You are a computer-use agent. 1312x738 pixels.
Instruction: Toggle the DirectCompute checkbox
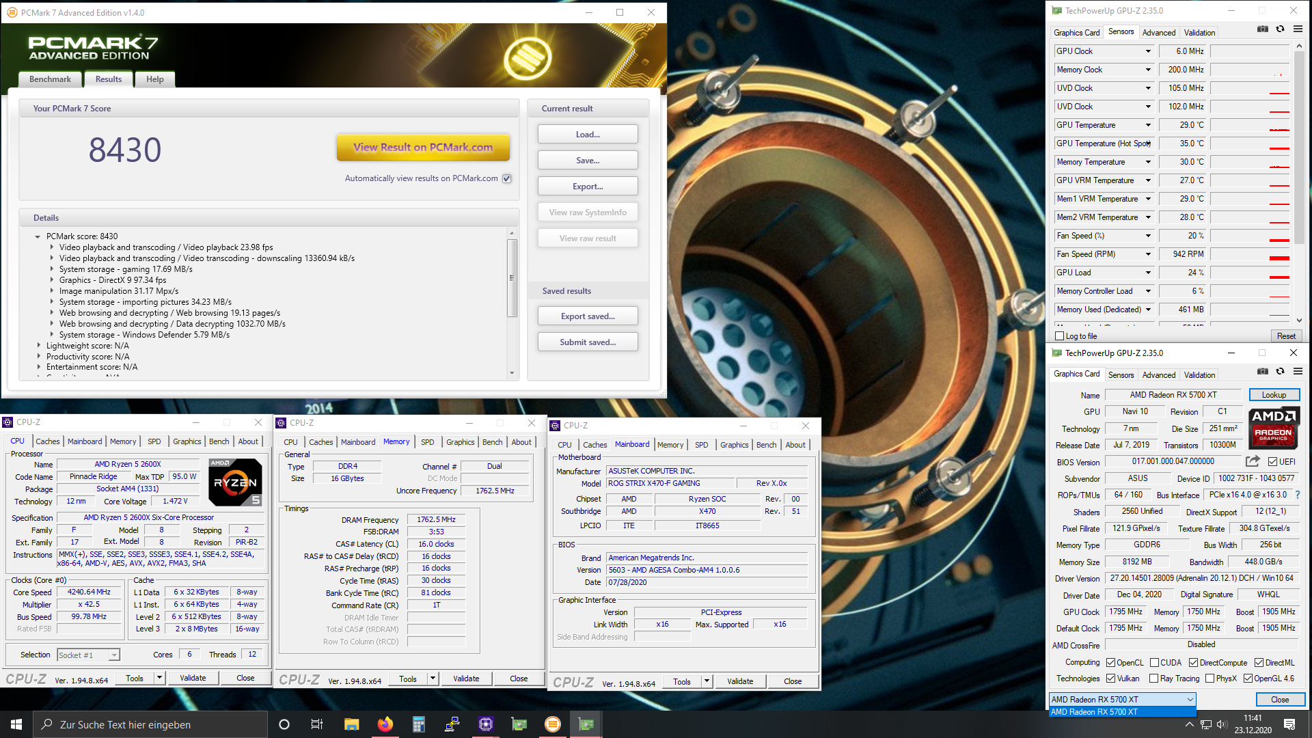click(x=1193, y=663)
